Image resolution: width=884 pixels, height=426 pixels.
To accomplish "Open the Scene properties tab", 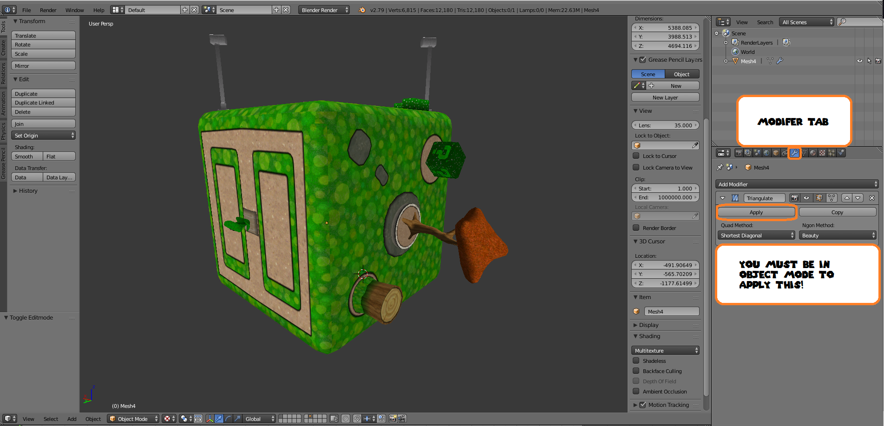I will click(757, 153).
